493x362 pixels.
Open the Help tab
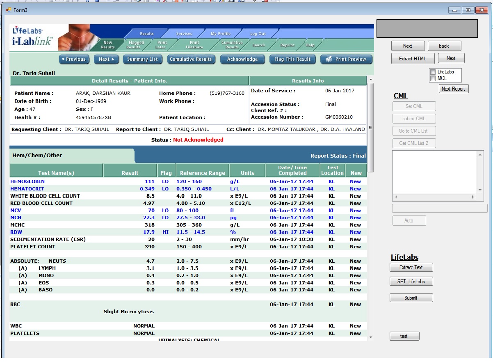tap(310, 45)
